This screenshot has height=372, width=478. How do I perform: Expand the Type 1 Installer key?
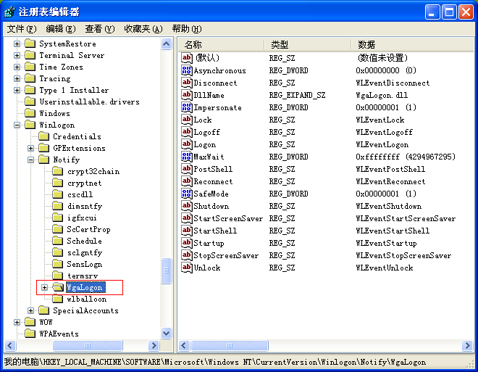point(17,90)
